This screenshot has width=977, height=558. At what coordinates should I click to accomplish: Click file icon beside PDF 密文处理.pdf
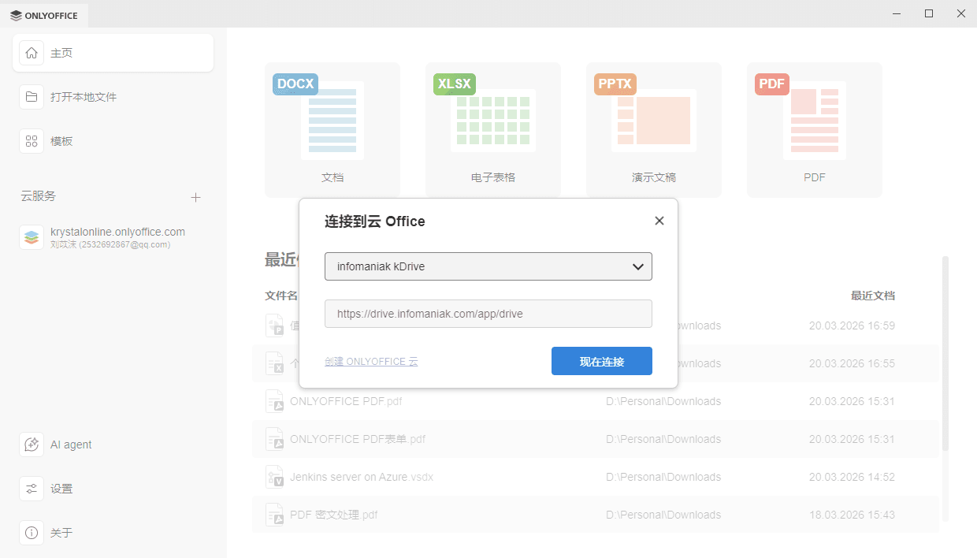tap(274, 515)
